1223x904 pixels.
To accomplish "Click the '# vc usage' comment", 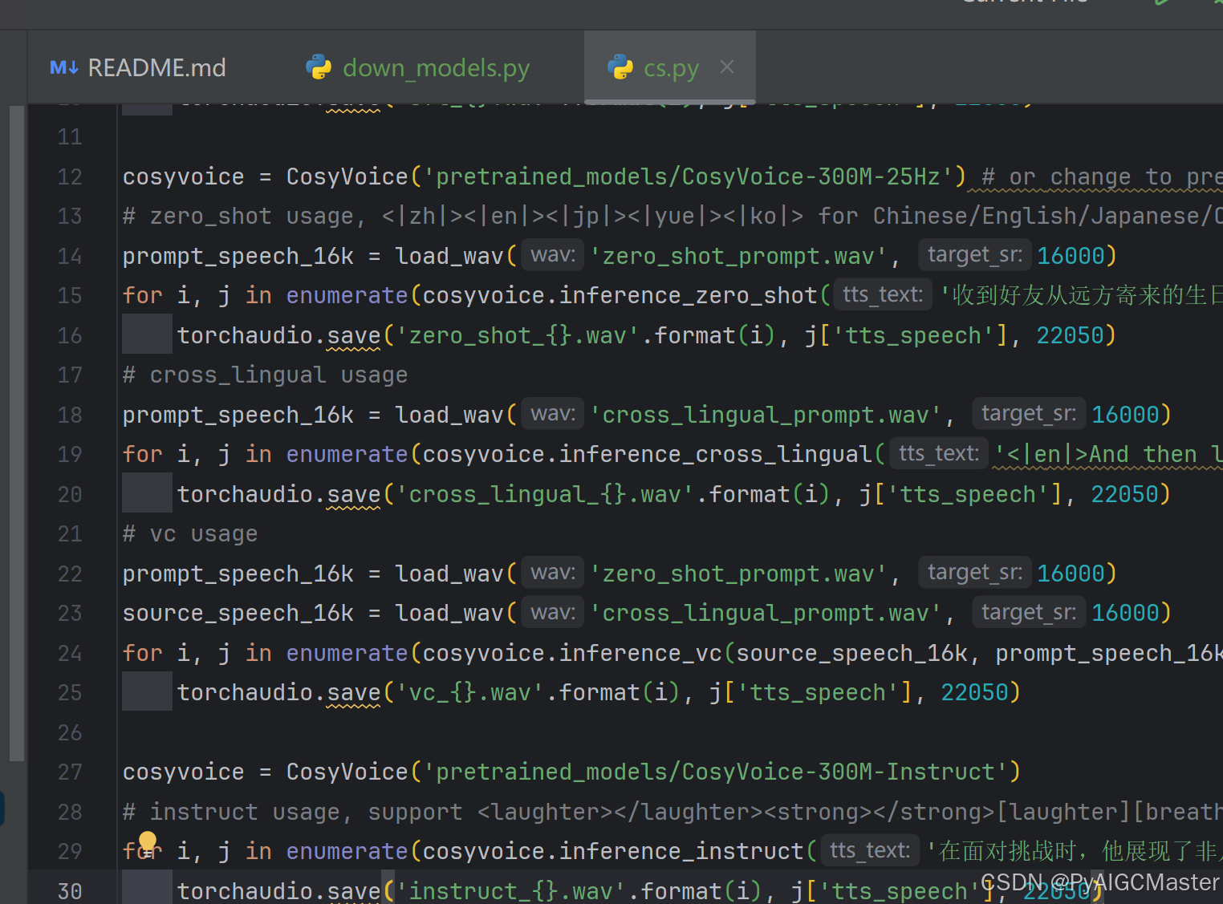I will pos(190,533).
